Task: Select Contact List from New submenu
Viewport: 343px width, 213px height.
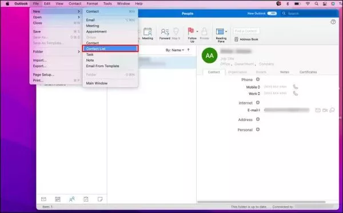Action: (110, 49)
